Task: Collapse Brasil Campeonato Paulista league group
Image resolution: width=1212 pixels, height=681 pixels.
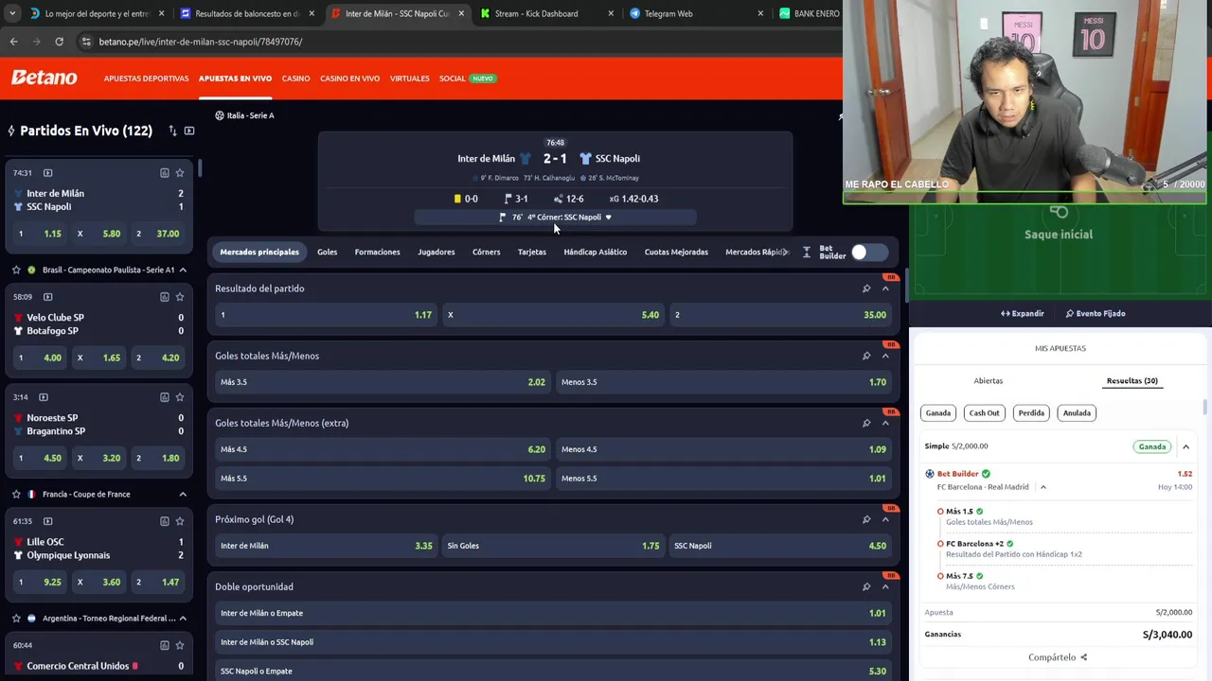Action: tap(183, 270)
